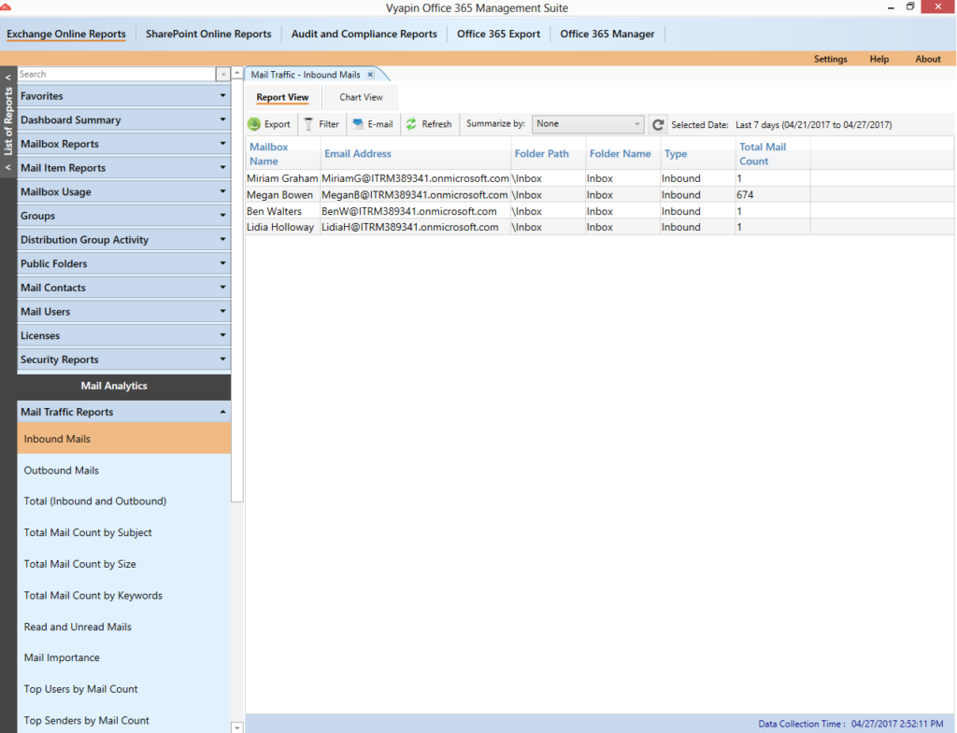Open the Help menu
Image resolution: width=957 pixels, height=733 pixels.
tap(878, 59)
